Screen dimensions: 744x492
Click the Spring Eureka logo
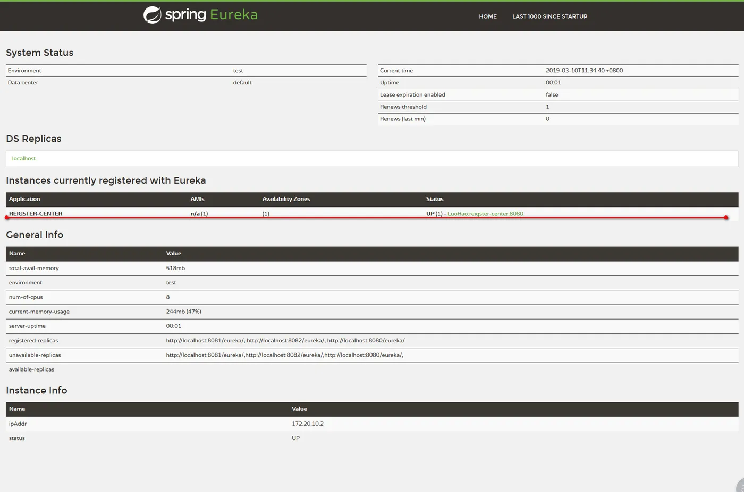[x=200, y=15]
